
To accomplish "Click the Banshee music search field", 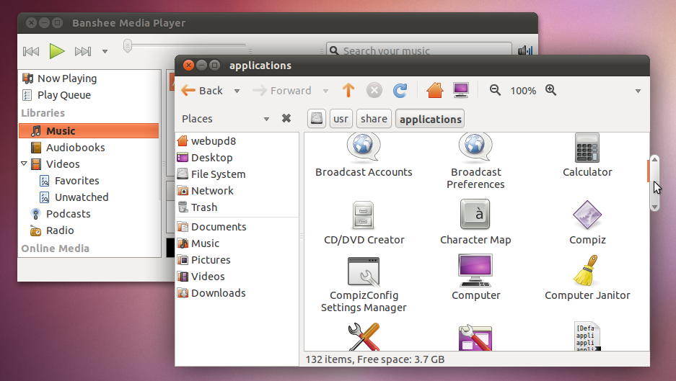I will pos(419,51).
